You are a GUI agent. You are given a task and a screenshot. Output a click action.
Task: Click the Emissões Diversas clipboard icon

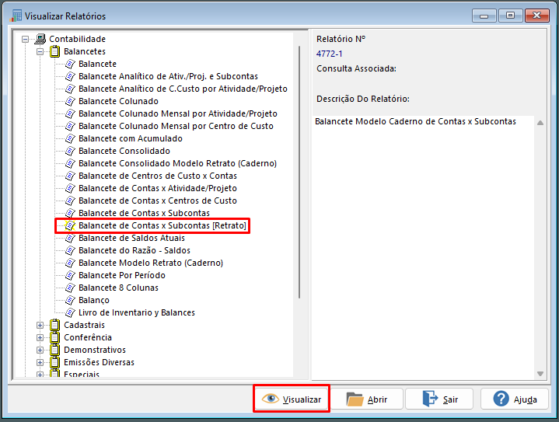pos(54,362)
